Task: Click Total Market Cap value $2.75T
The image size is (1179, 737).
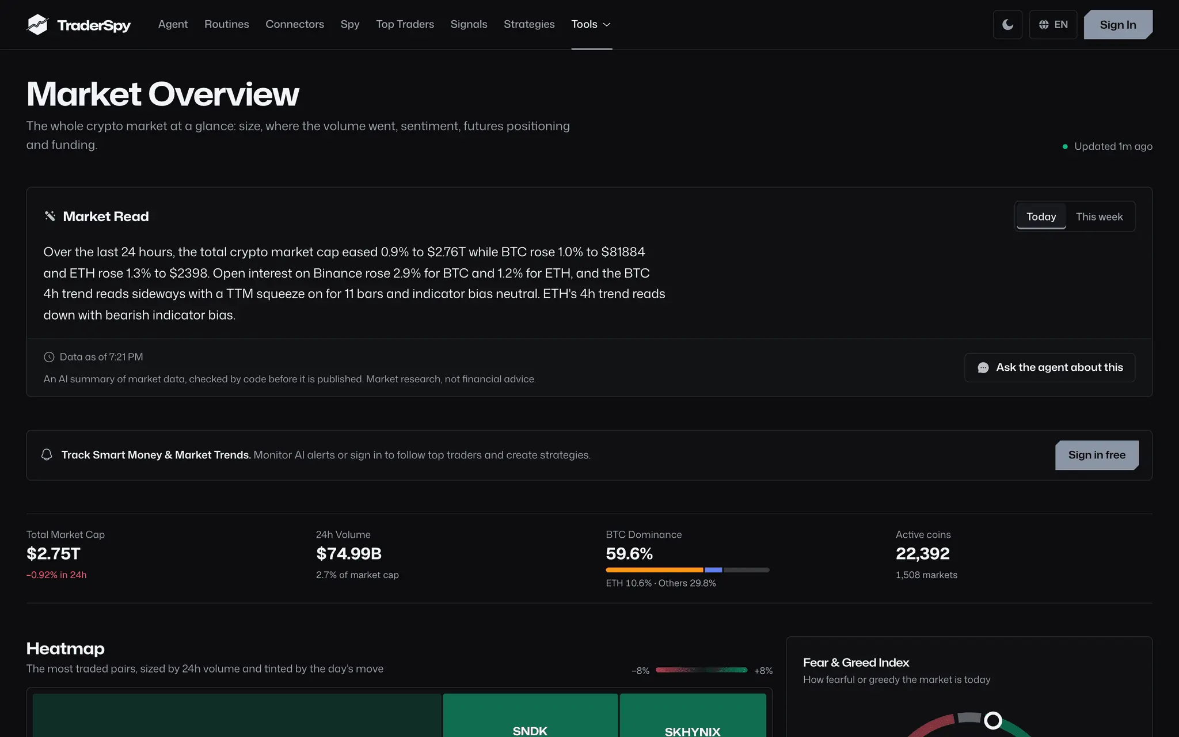Action: click(54, 554)
